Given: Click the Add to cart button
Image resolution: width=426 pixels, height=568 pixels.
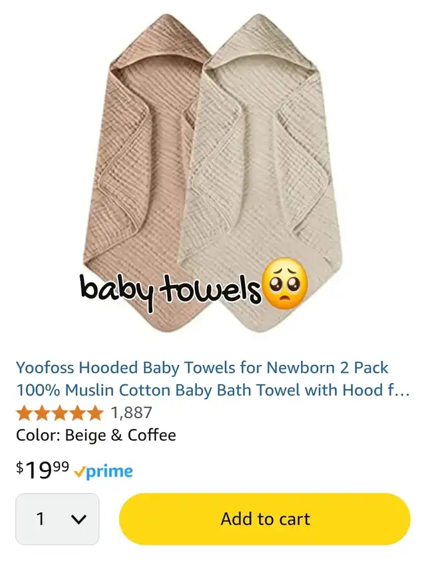Looking at the screenshot, I should (264, 519).
